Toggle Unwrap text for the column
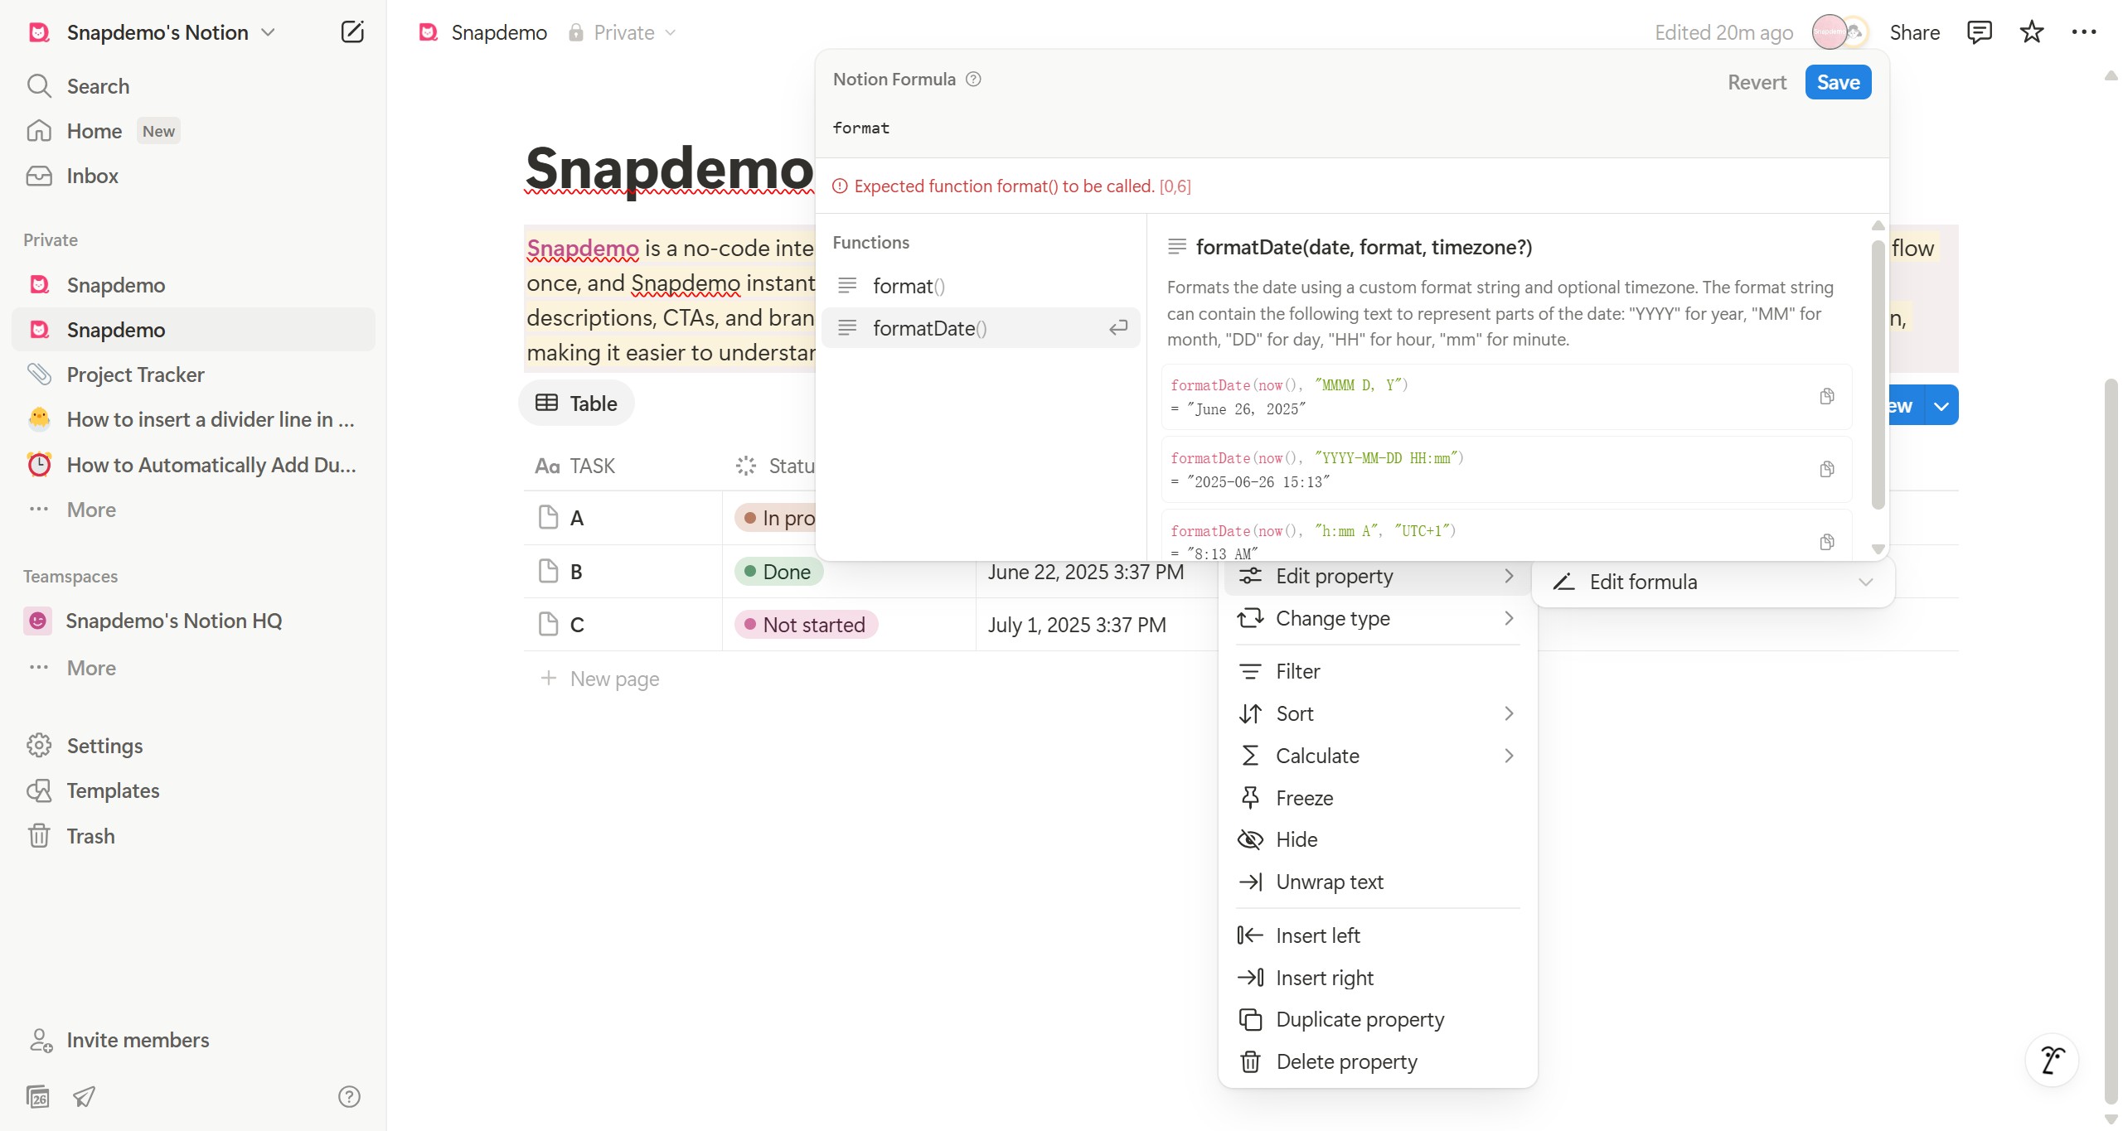Viewport: 2123px width, 1131px height. click(x=1329, y=882)
